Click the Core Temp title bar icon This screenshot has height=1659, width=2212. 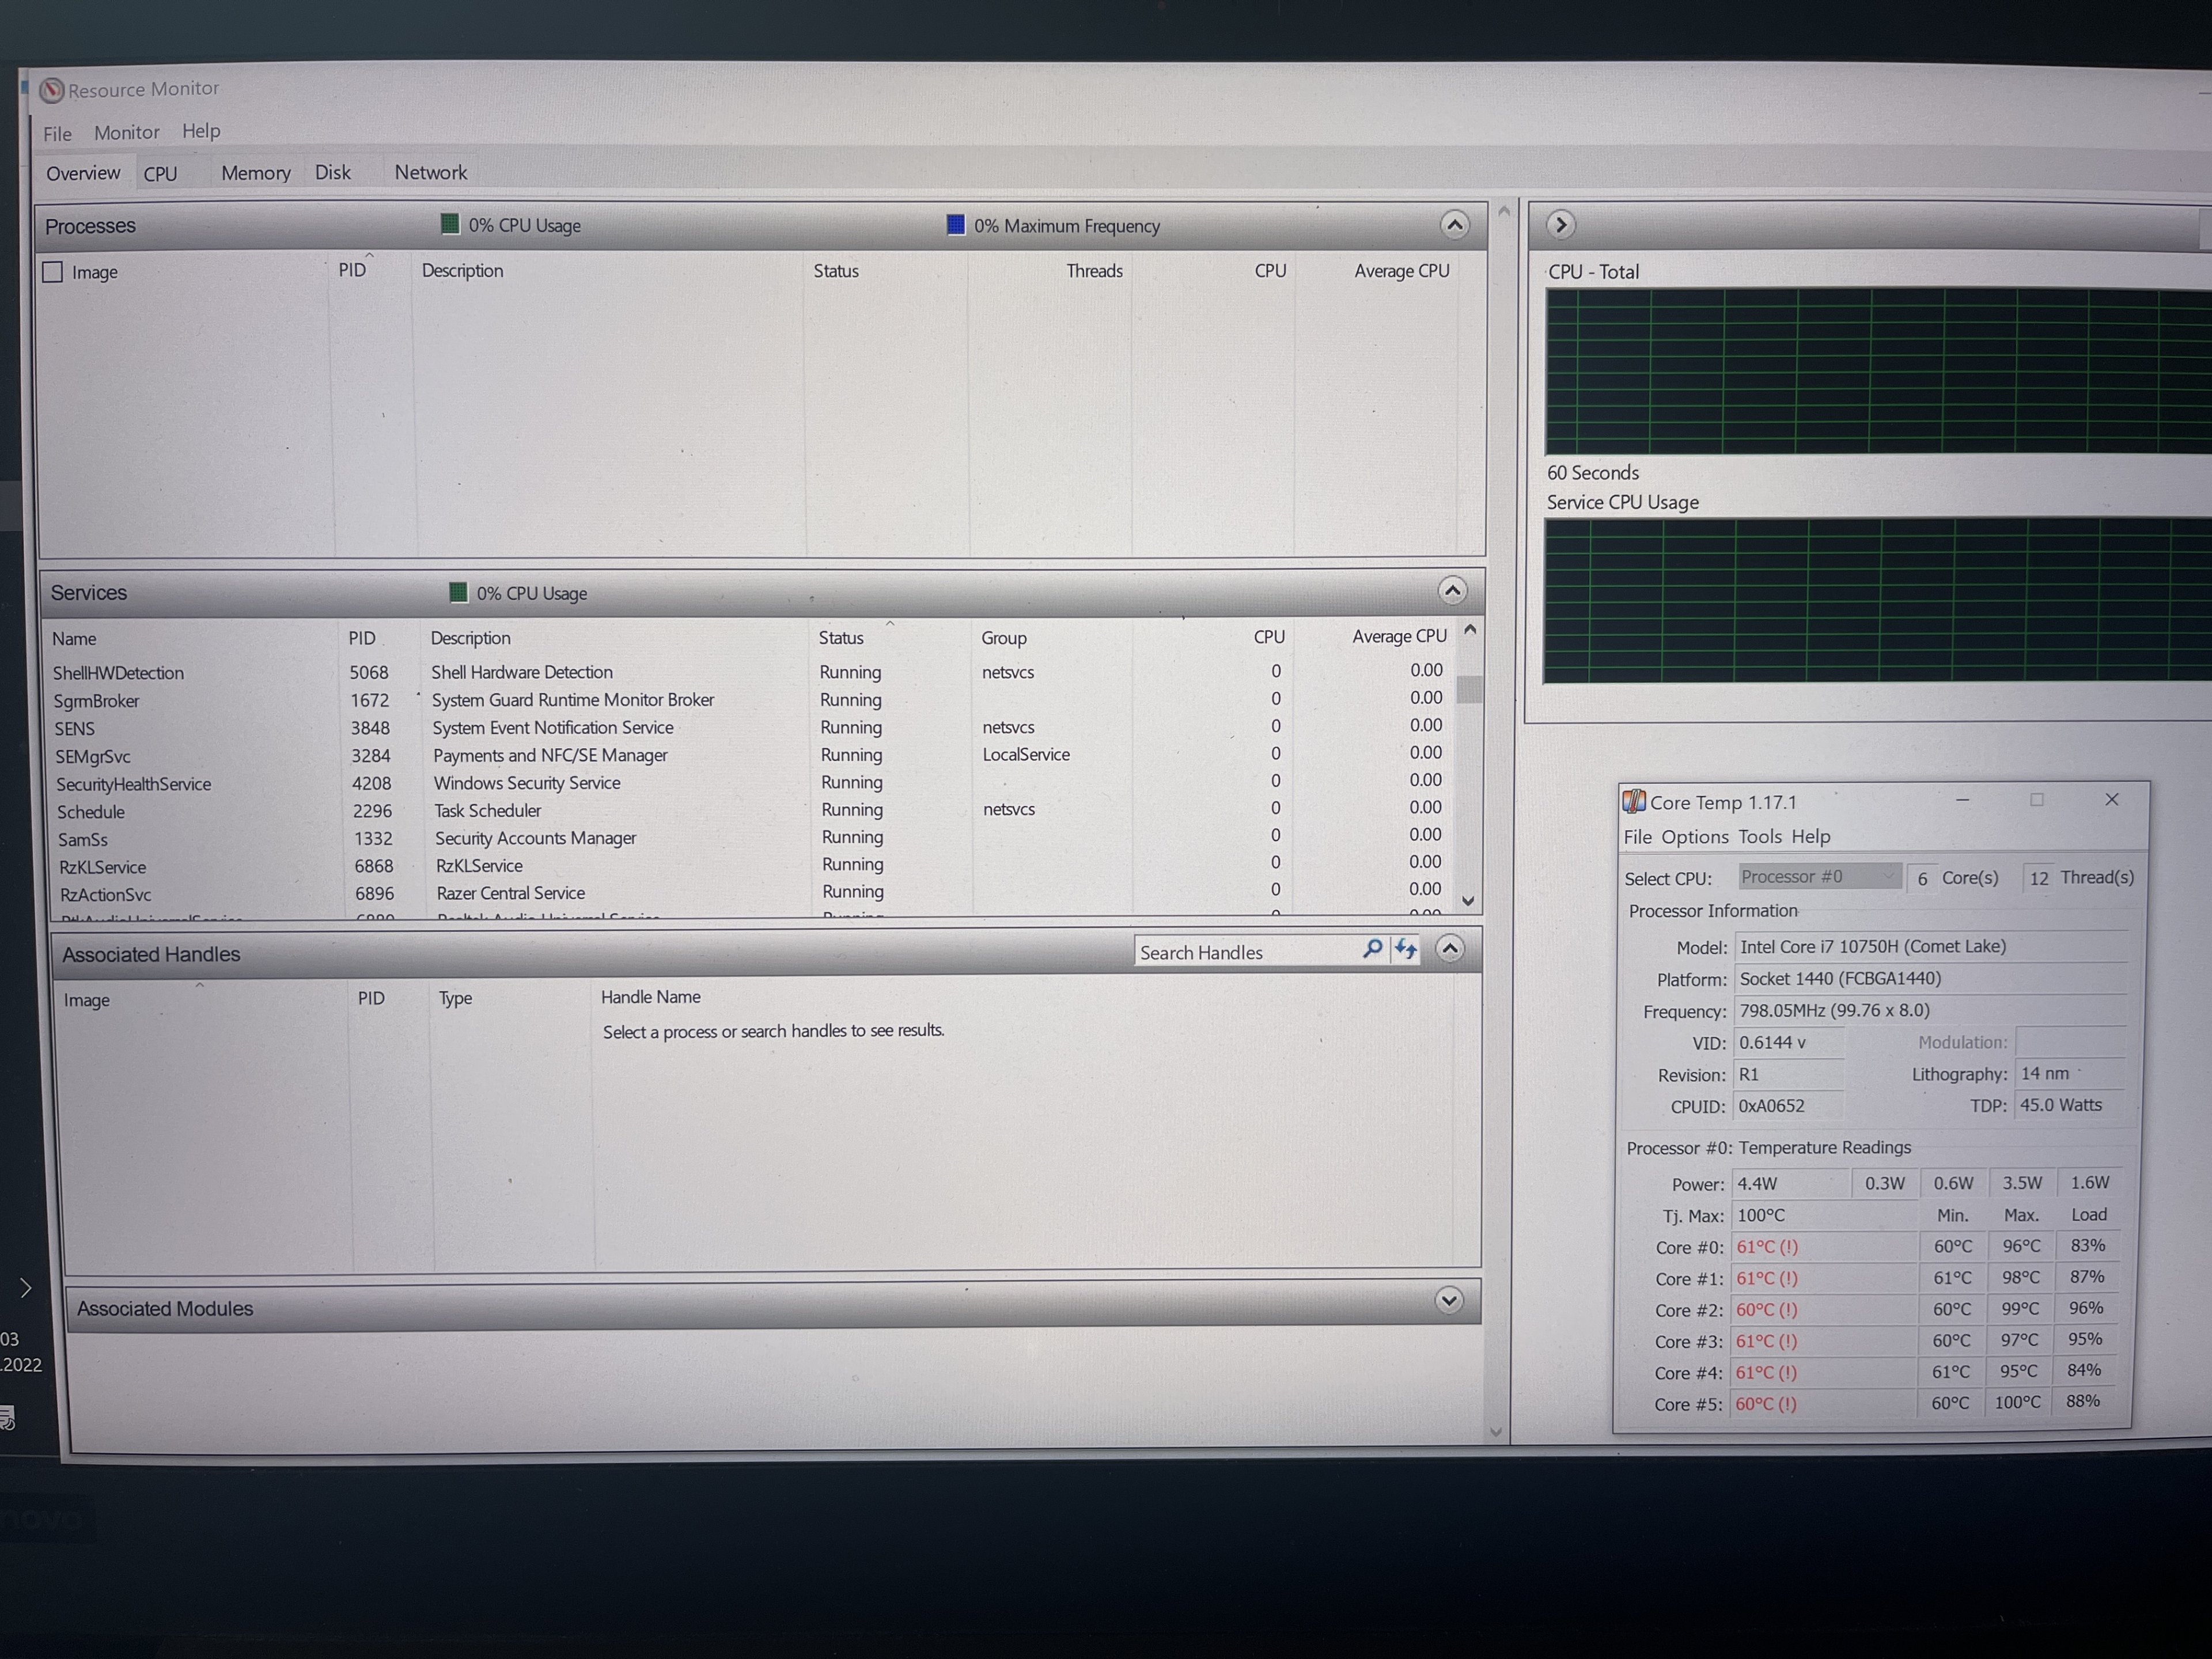point(1634,802)
